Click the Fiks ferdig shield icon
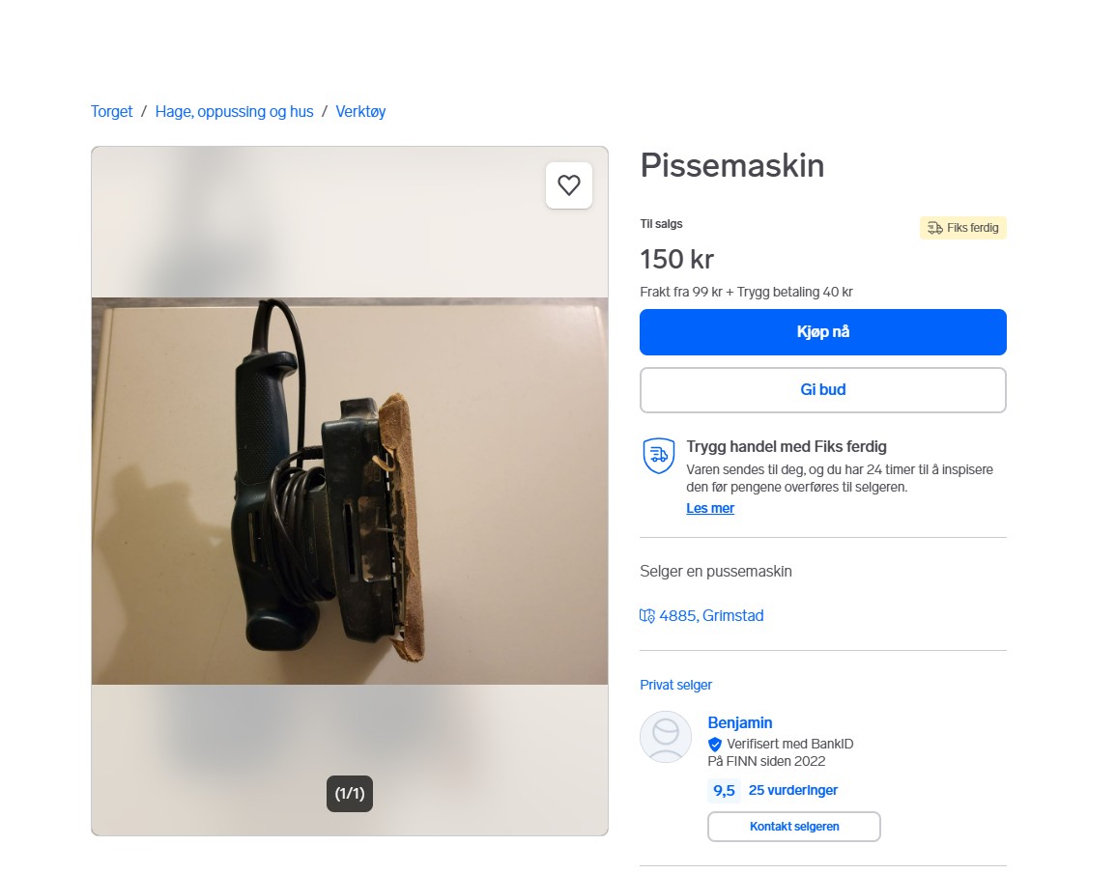 [658, 455]
